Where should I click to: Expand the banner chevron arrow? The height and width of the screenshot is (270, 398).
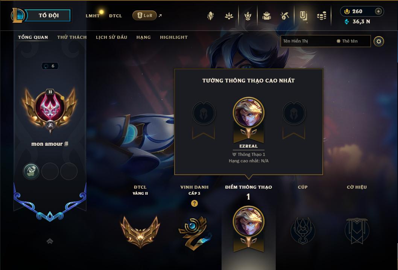coord(50,241)
